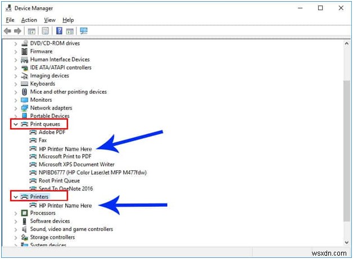Screen dimensions: 353x259
Task: Expand the Software devices node
Action: tap(16, 221)
